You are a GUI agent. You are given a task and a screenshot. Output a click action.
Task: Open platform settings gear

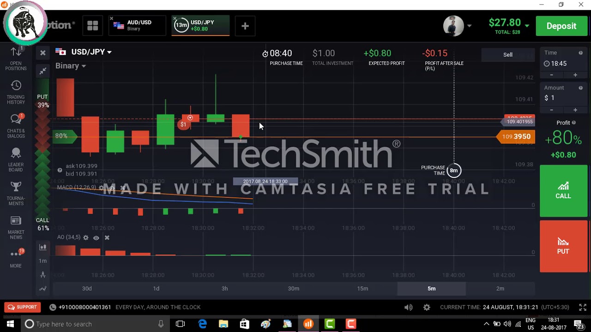(x=427, y=307)
